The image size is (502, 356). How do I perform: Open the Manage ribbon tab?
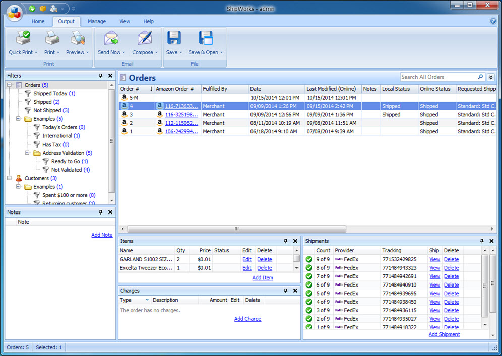pyautogui.click(x=97, y=21)
